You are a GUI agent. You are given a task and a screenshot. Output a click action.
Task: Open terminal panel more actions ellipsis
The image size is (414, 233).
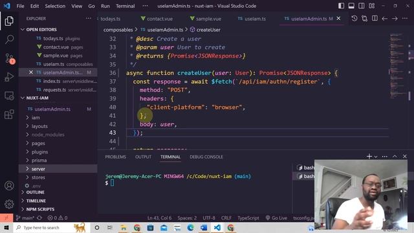(x=385, y=157)
